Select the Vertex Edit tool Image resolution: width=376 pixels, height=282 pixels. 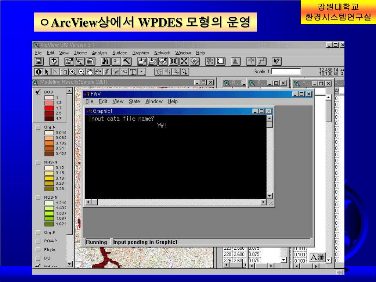click(x=56, y=72)
